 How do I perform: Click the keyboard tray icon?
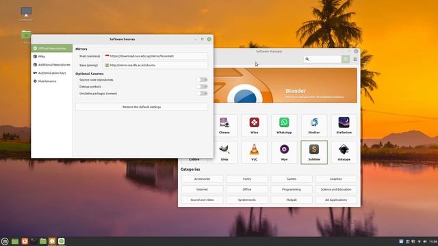coord(401,241)
